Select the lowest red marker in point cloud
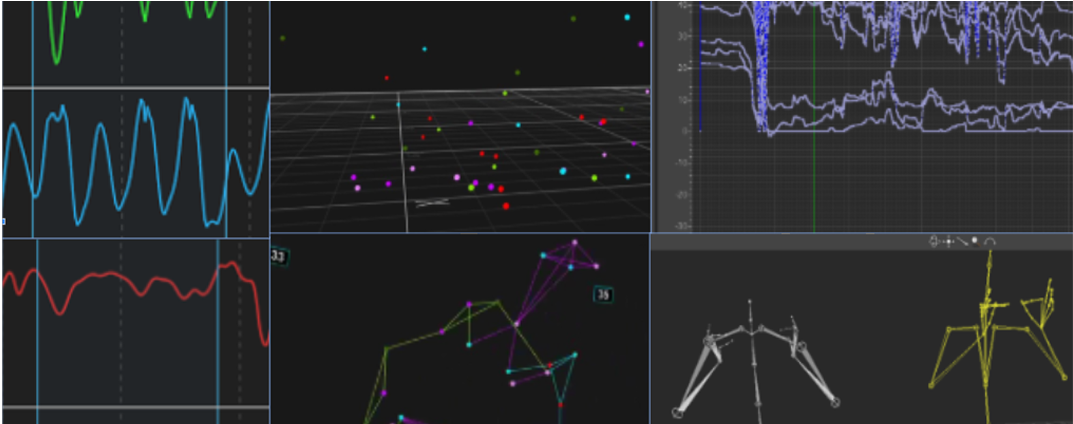 pos(506,206)
